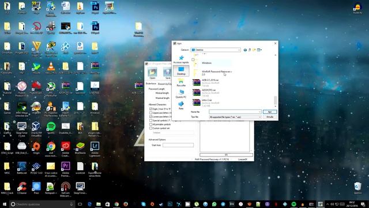
Task: Open the view menu icon in the Apri dialog
Action: click(259, 50)
